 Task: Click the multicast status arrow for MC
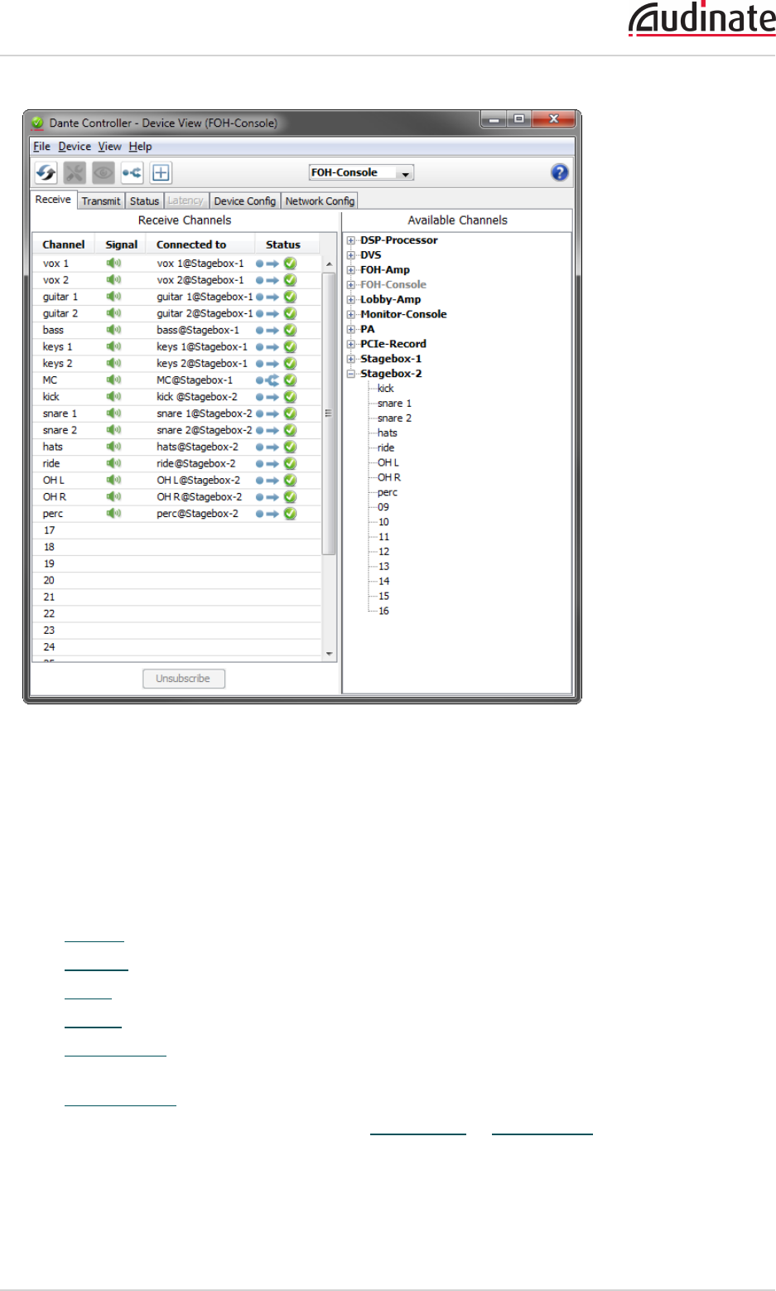coord(268,380)
